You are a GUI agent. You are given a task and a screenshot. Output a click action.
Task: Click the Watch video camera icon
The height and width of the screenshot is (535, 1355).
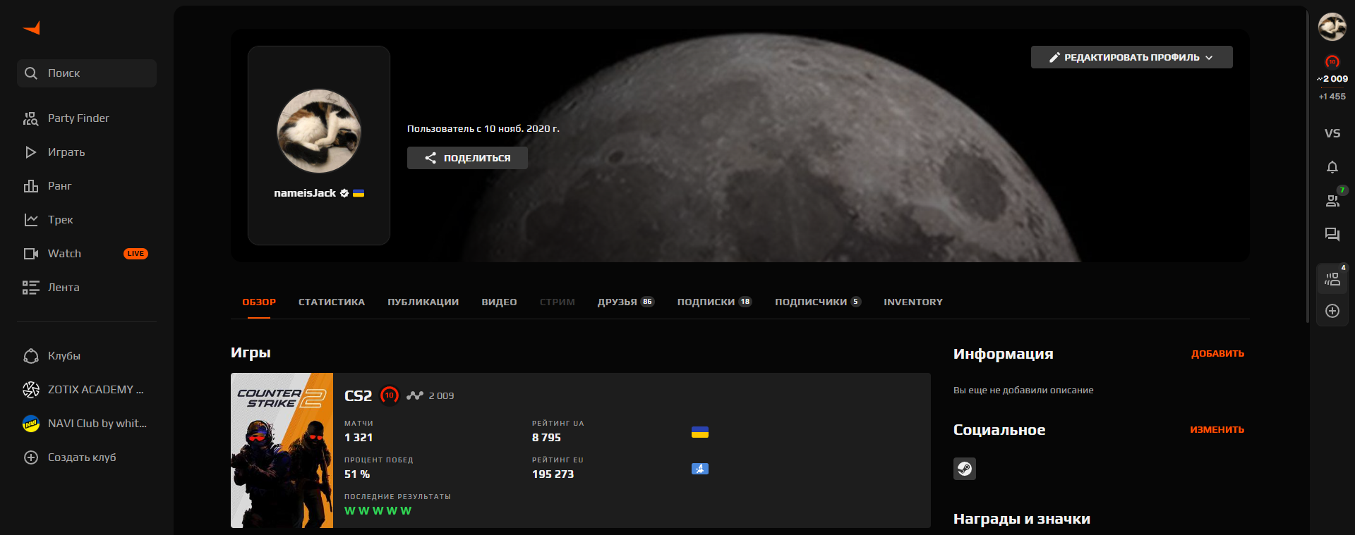pyautogui.click(x=31, y=254)
